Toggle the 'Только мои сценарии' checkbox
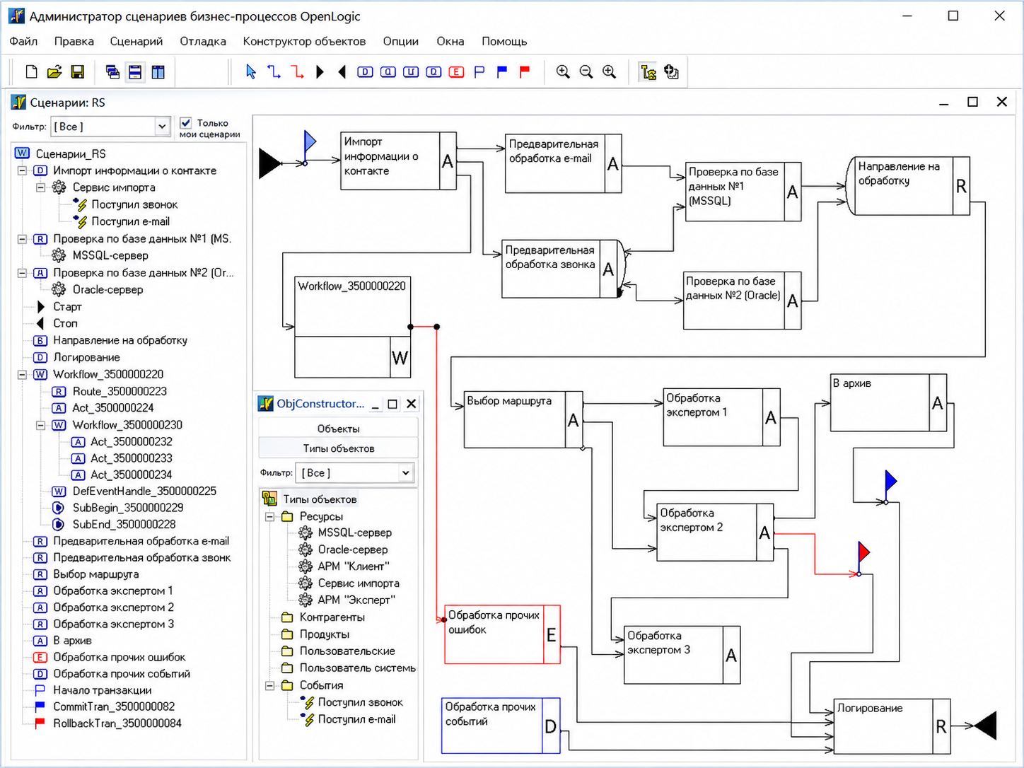Viewport: 1024px width, 768px height. click(186, 123)
